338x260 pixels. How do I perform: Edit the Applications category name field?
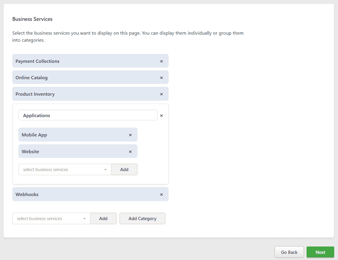click(88, 115)
